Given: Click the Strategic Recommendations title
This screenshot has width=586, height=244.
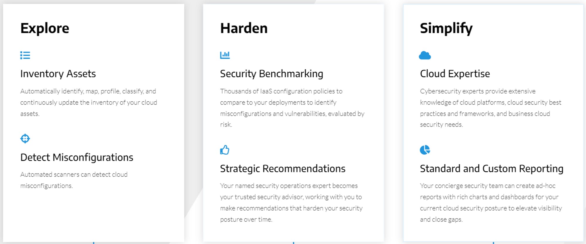Looking at the screenshot, I should pos(283,169).
